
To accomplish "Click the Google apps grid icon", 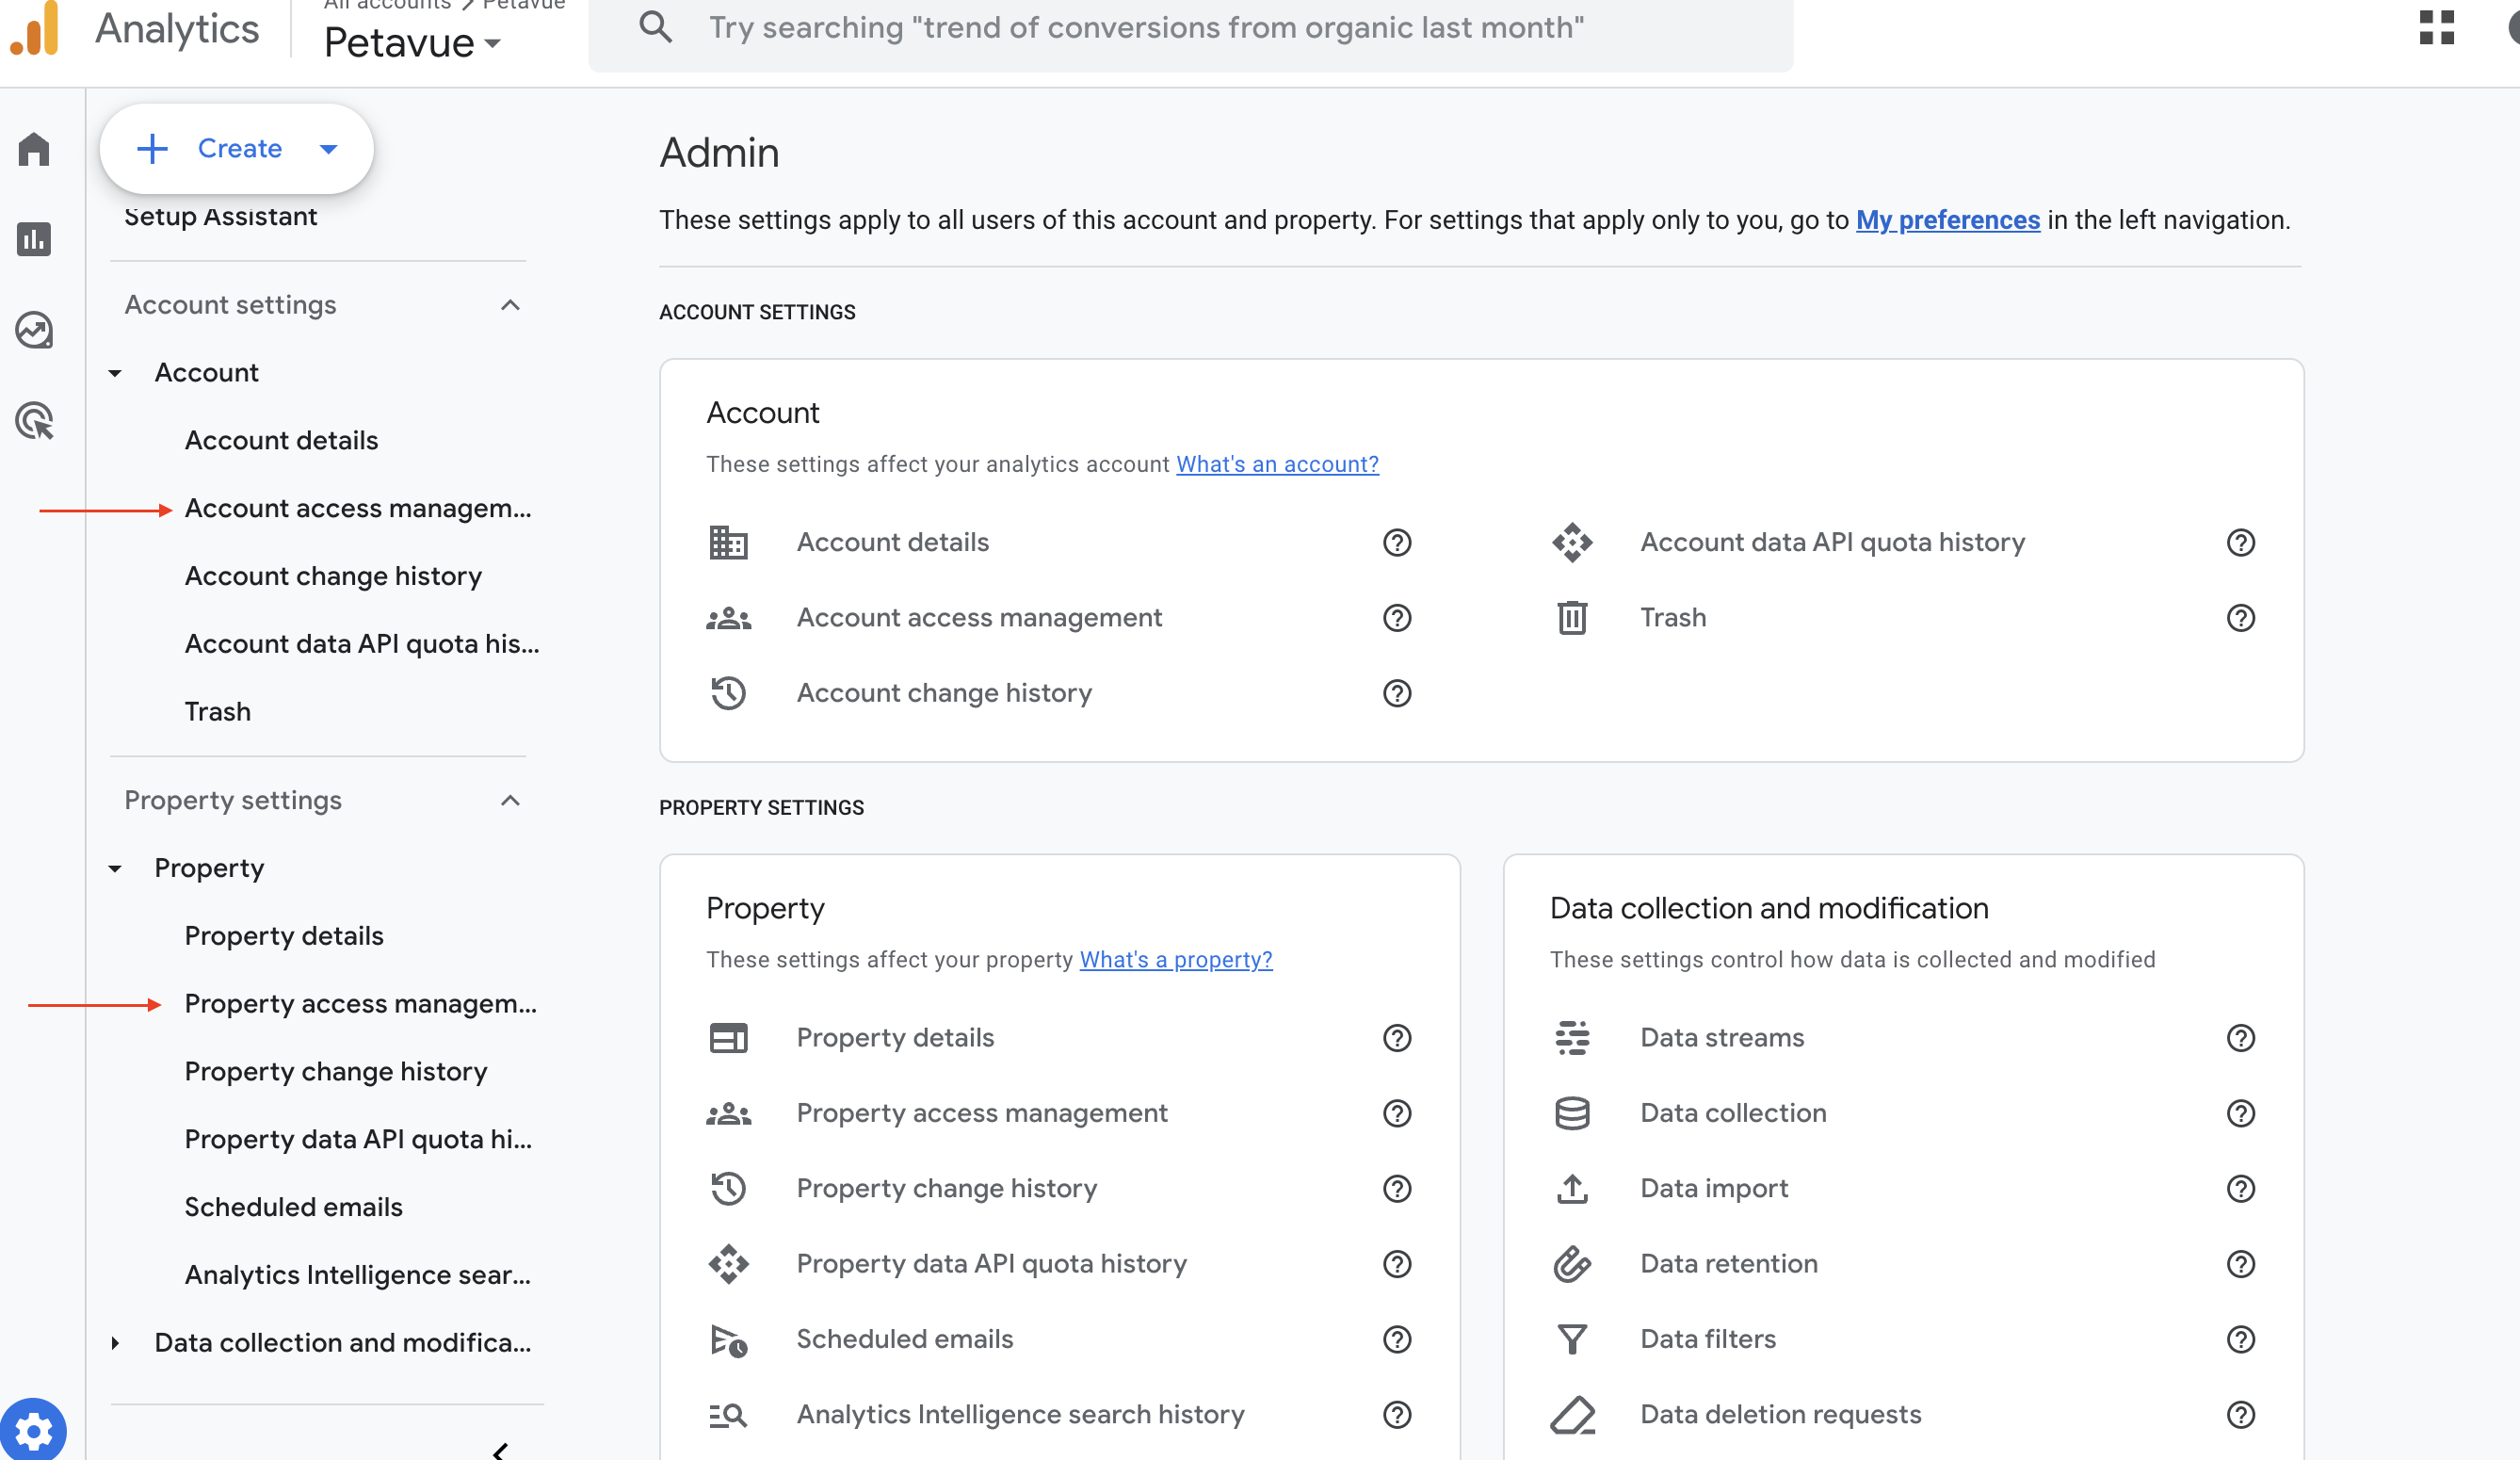I will click(x=2436, y=28).
